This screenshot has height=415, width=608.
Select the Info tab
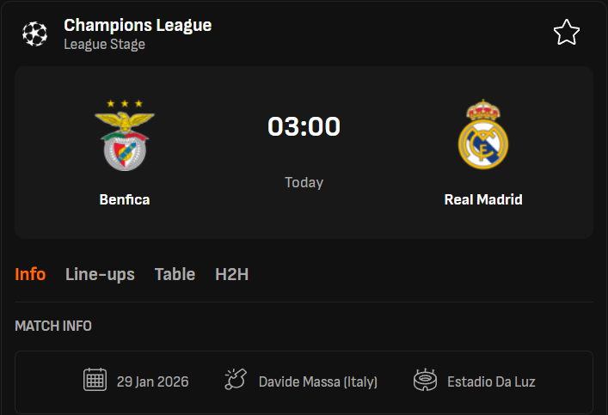click(x=30, y=275)
